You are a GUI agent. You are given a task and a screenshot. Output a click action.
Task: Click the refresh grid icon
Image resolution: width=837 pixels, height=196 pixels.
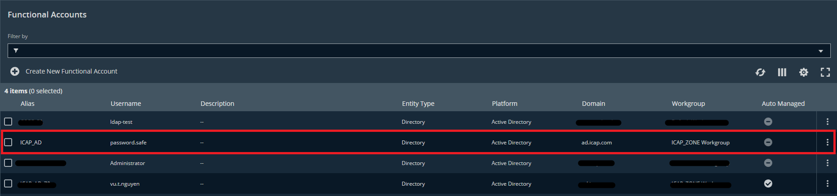pos(760,72)
